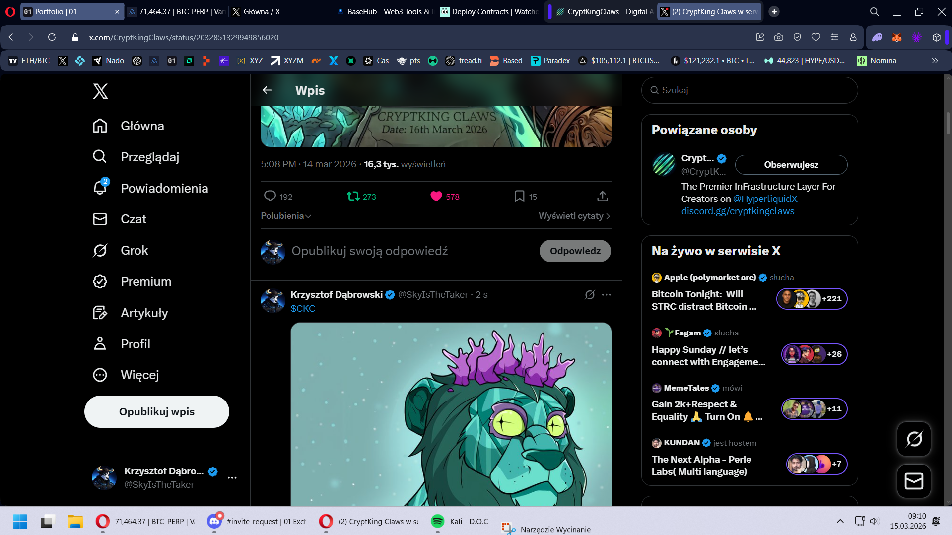Screen dimensions: 952x535
Task: Click the X logo in the sidebar
Action: (x=100, y=91)
